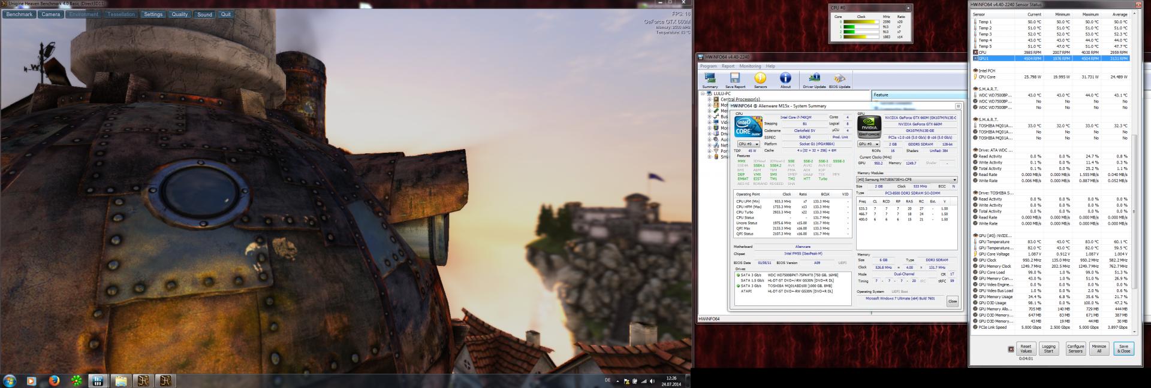Open ICQ green flower taskbar icon
The height and width of the screenshot is (388, 1151).
point(76,380)
